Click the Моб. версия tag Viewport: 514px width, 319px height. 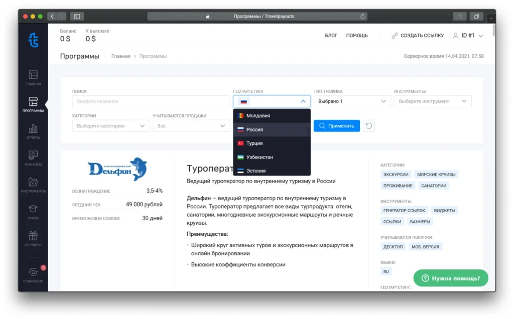pos(425,247)
